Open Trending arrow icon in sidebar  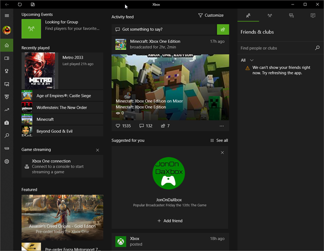pyautogui.click(x=7, y=110)
